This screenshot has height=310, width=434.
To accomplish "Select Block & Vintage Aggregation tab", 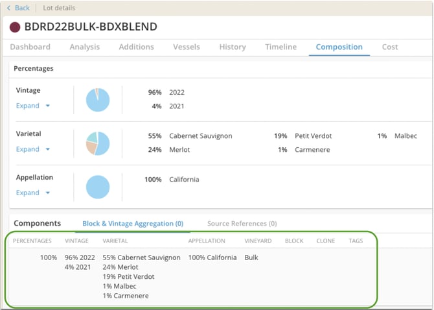I will click(133, 223).
